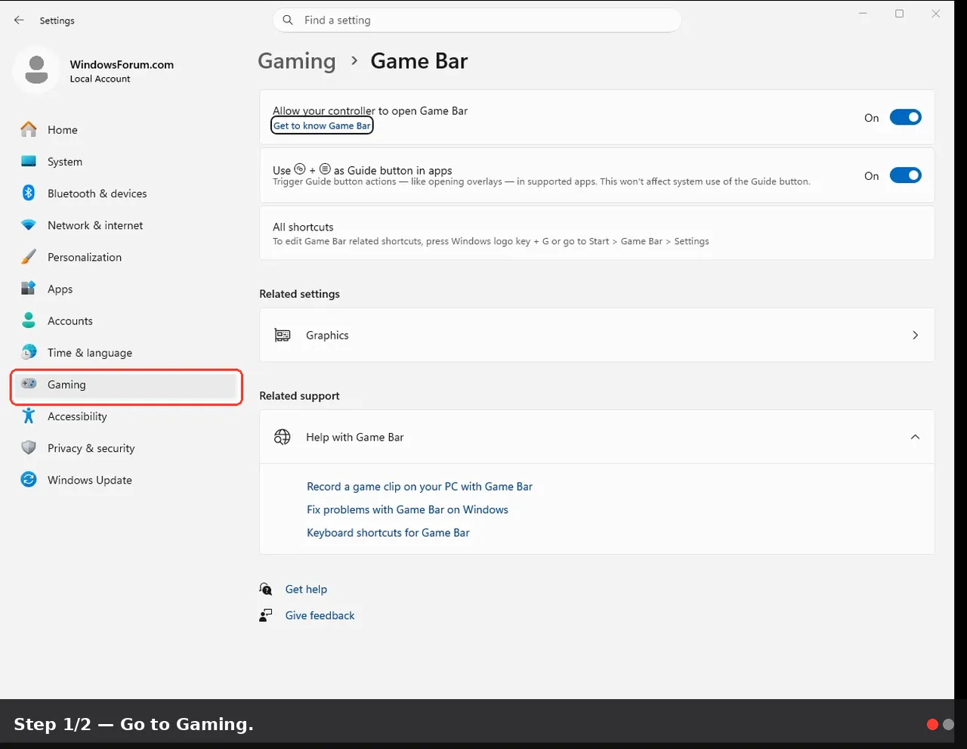Click the Windows Update sync icon
This screenshot has width=967, height=749.
point(29,479)
